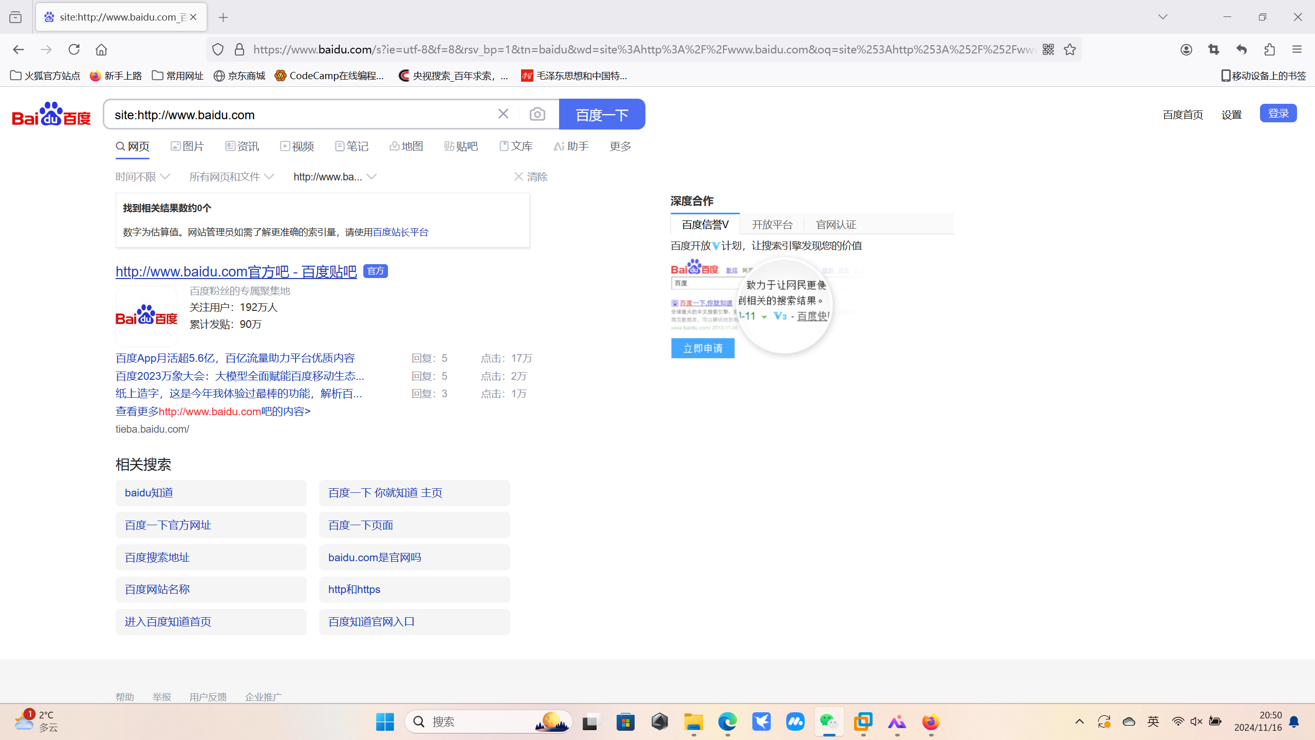Open 查看更多 baidu.com吧的内容 link
1315x740 pixels.
click(x=213, y=412)
